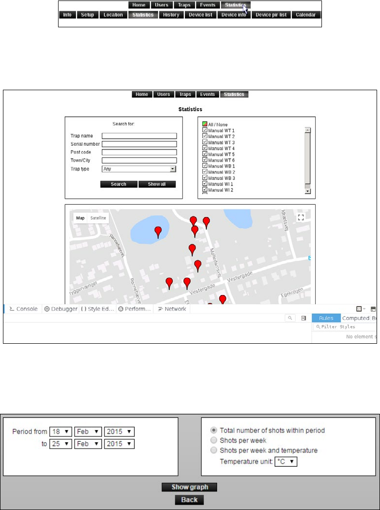Open the devtools Console tab
The image size is (380, 510).
[x=23, y=309]
